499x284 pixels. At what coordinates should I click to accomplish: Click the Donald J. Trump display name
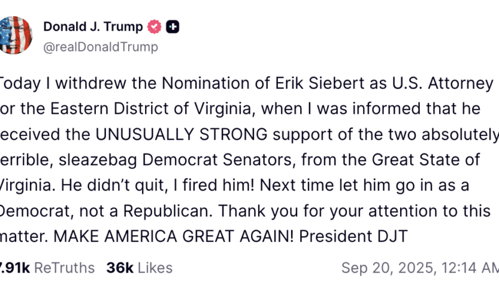93,26
